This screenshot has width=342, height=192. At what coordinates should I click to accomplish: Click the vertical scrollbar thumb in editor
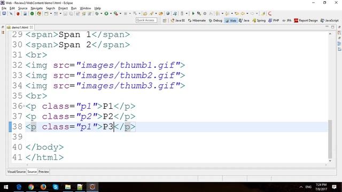(330, 139)
